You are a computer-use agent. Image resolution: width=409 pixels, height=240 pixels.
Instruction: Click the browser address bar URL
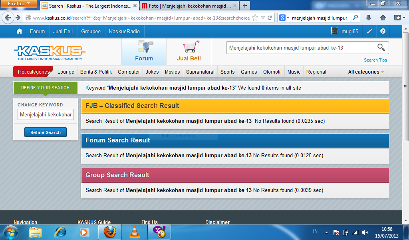click(141, 18)
